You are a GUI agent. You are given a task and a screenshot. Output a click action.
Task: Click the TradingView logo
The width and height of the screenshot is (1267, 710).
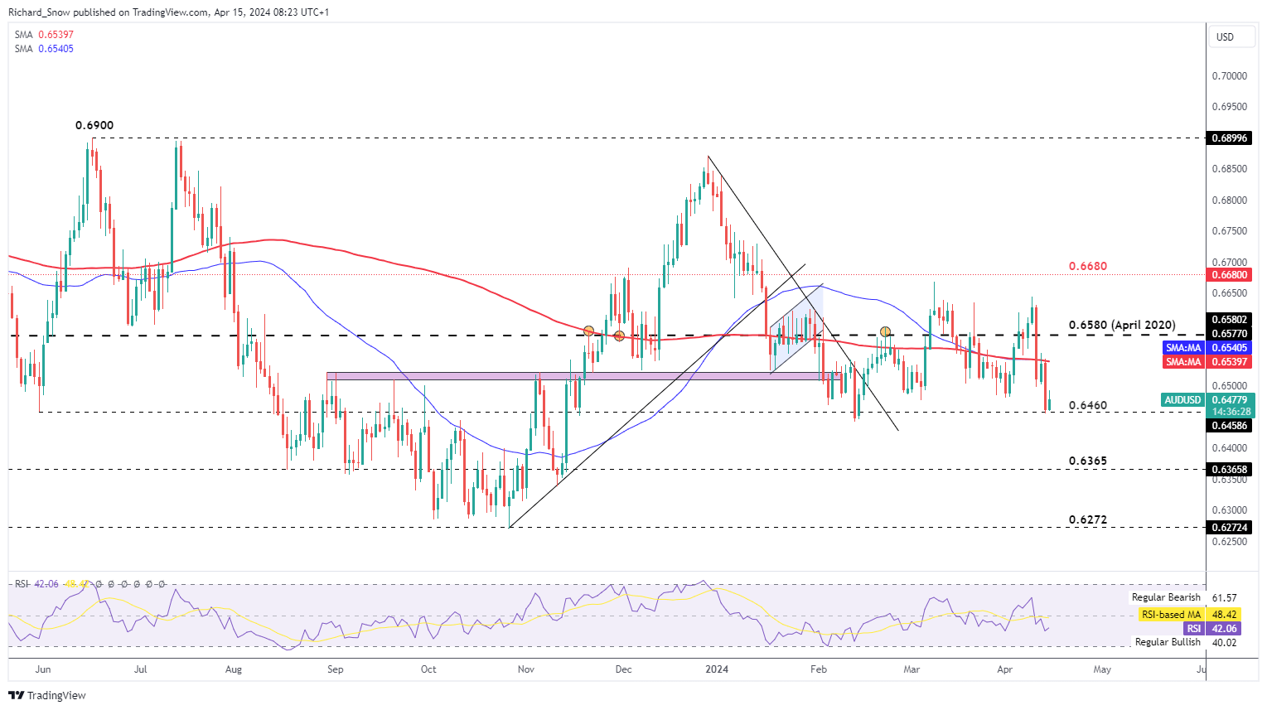pos(47,695)
